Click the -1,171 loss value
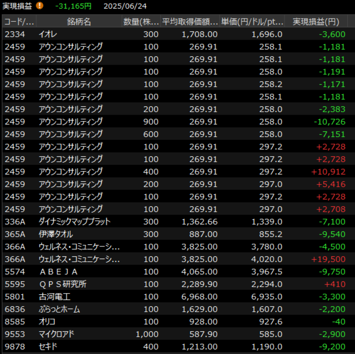The height and width of the screenshot is (354, 355). pyautogui.click(x=332, y=84)
